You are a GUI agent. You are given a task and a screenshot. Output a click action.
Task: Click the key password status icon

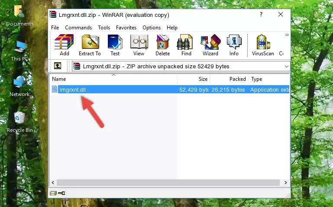tap(61, 193)
